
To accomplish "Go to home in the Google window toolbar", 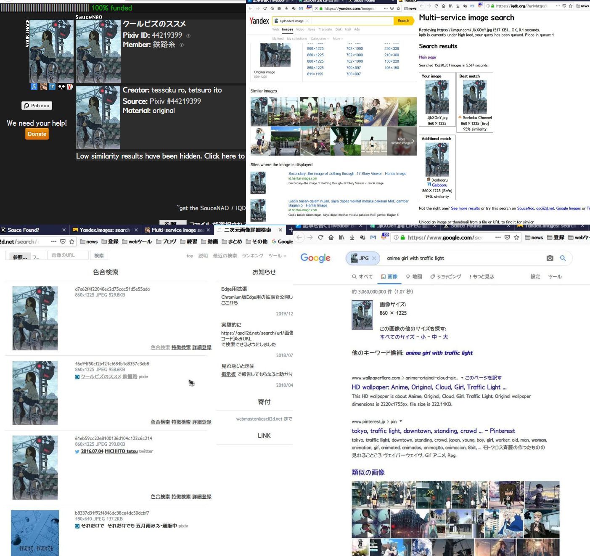I will 331,237.
